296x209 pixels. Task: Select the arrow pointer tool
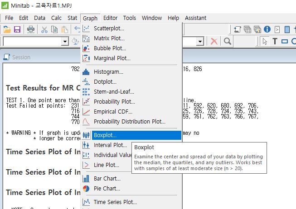point(265,41)
